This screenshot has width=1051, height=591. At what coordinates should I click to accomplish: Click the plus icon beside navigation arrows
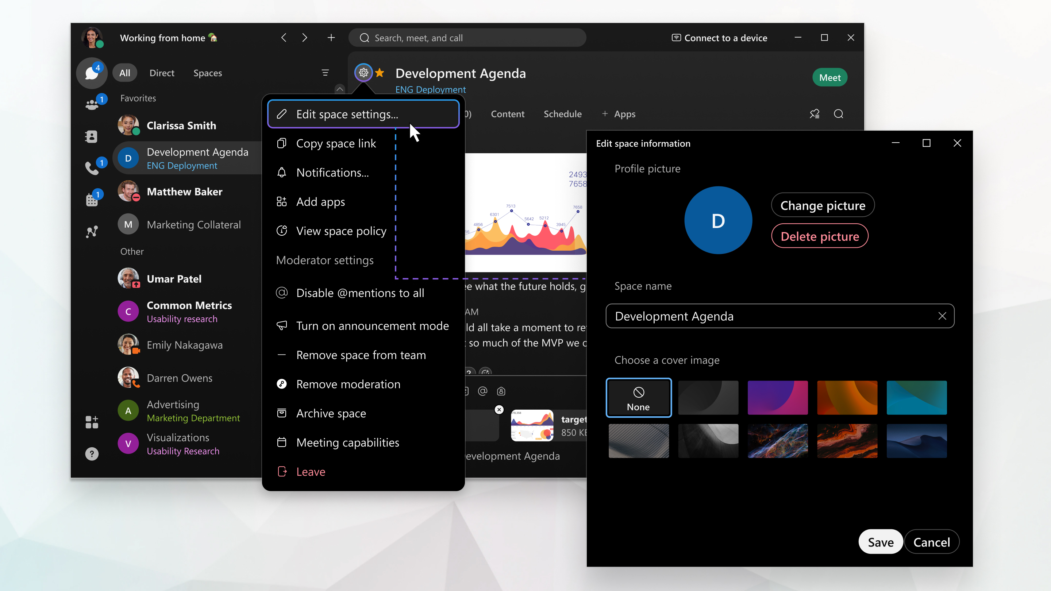coord(331,38)
